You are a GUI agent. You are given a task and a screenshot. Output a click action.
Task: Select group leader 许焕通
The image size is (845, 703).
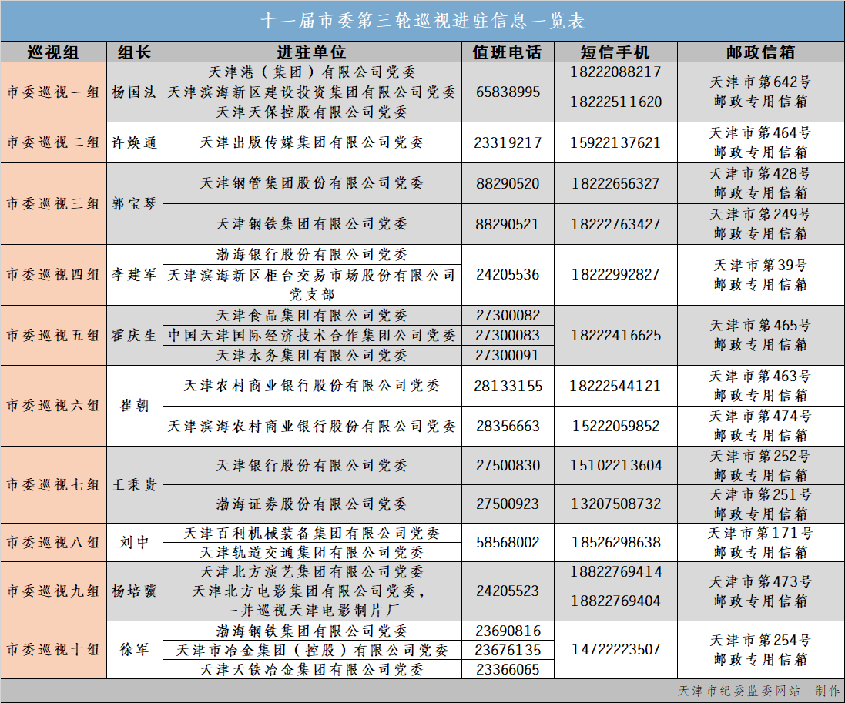(x=135, y=142)
